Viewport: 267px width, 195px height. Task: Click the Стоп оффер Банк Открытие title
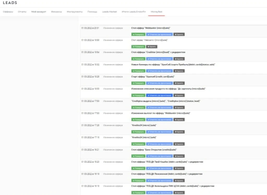pos(154,150)
